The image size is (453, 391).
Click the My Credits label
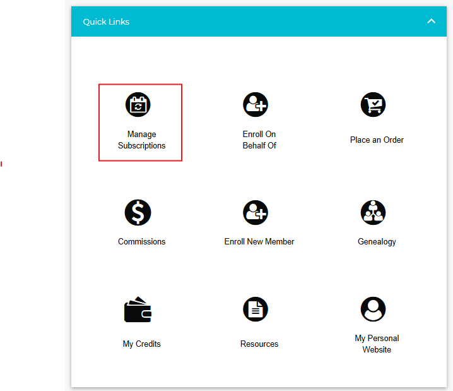[x=141, y=344]
